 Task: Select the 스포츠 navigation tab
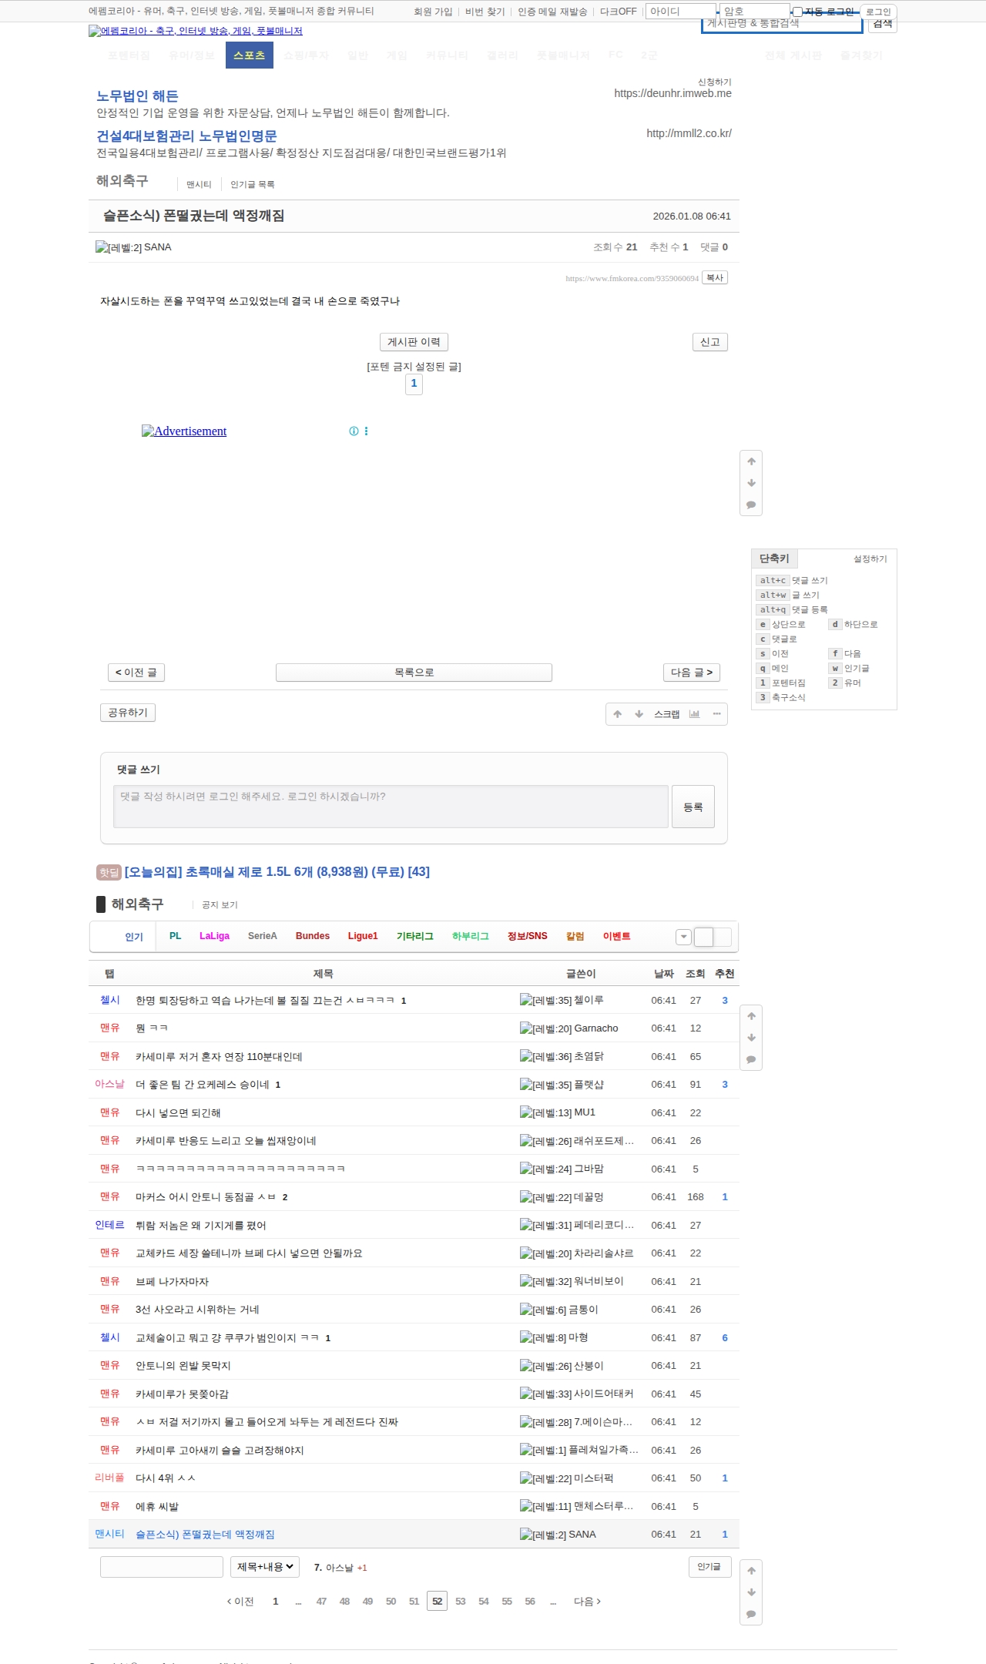click(250, 55)
